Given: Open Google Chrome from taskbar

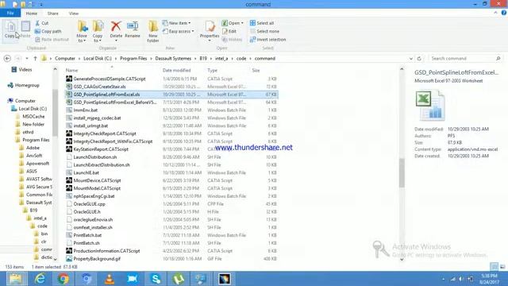Looking at the screenshot, I should [x=63, y=279].
